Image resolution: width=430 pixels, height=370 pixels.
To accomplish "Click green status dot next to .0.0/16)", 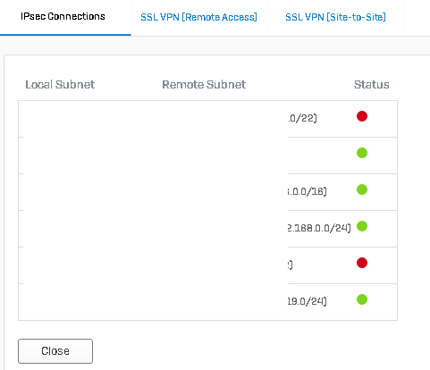I will coord(362,189).
